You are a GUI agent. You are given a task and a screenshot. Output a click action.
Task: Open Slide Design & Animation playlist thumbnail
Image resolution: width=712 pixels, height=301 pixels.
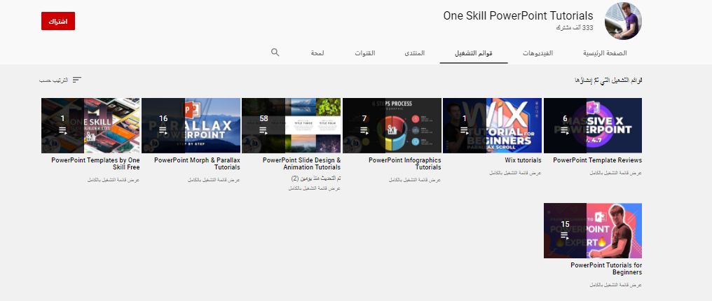(x=291, y=125)
